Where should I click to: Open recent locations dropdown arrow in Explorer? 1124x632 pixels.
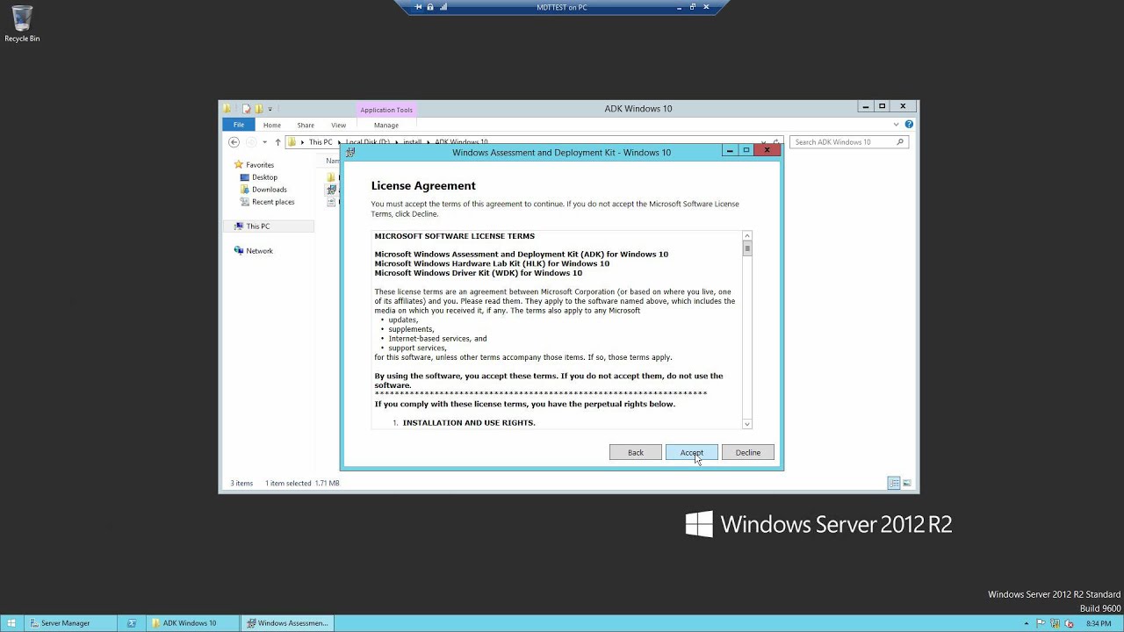[x=264, y=142]
